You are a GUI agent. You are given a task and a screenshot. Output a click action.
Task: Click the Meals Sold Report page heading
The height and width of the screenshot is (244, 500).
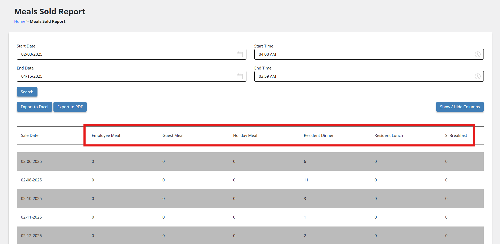click(x=50, y=12)
